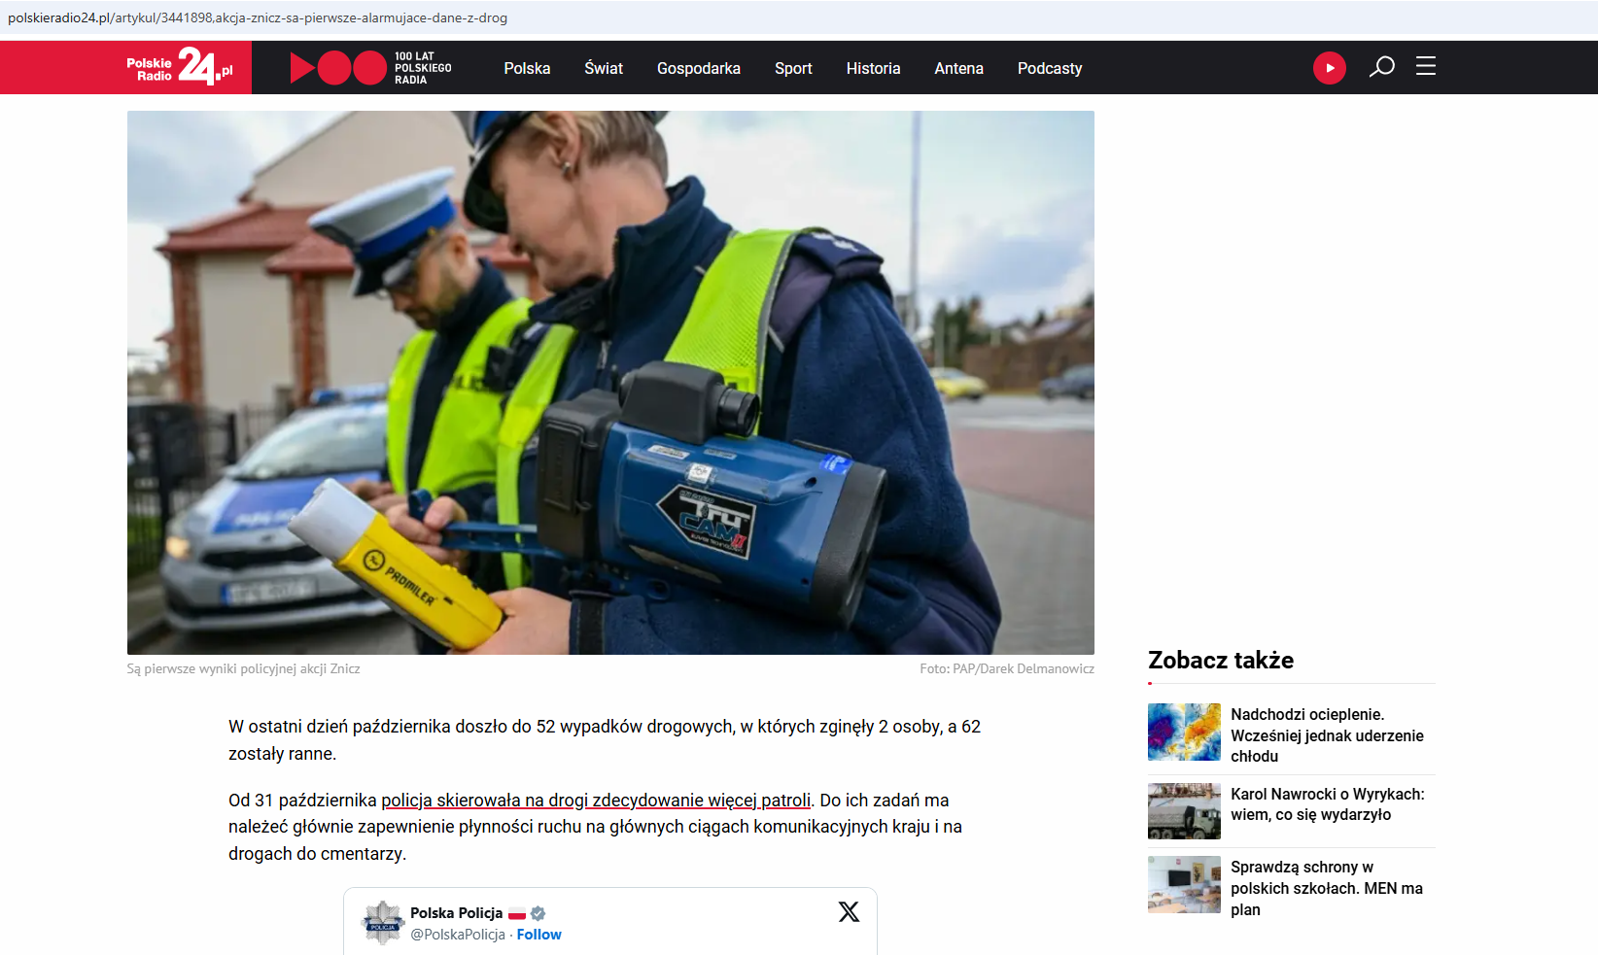Follow the Polska Policja account
Image resolution: width=1598 pixels, height=955 pixels.
pos(538,935)
